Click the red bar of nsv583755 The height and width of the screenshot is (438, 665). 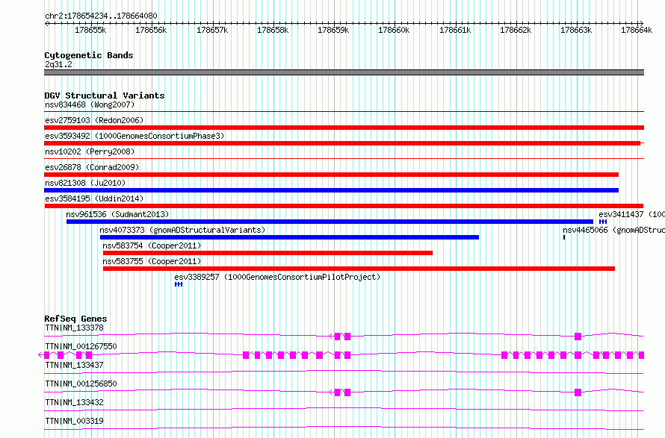click(x=359, y=269)
